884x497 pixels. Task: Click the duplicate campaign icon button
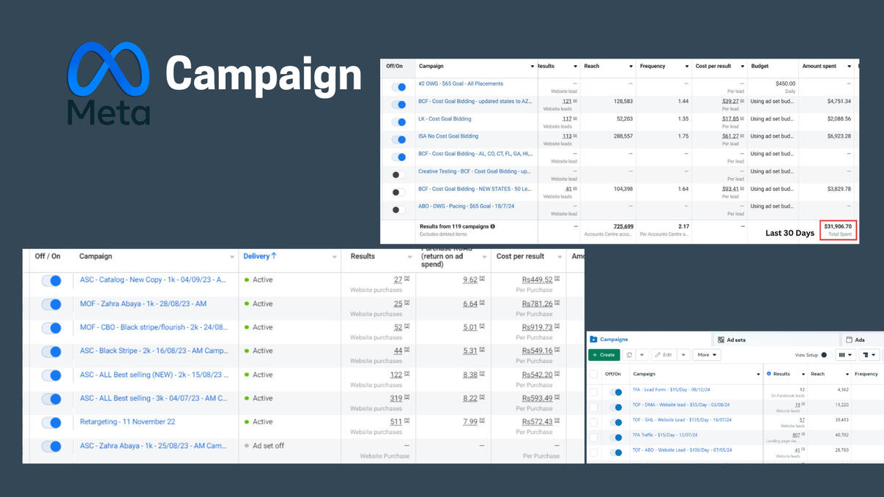[x=629, y=355]
